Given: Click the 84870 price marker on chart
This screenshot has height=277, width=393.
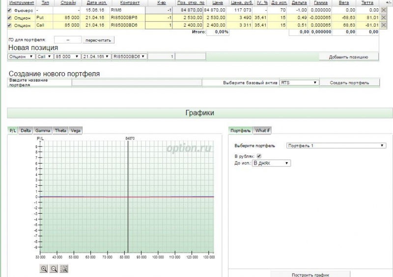Looking at the screenshot, I should (130, 138).
